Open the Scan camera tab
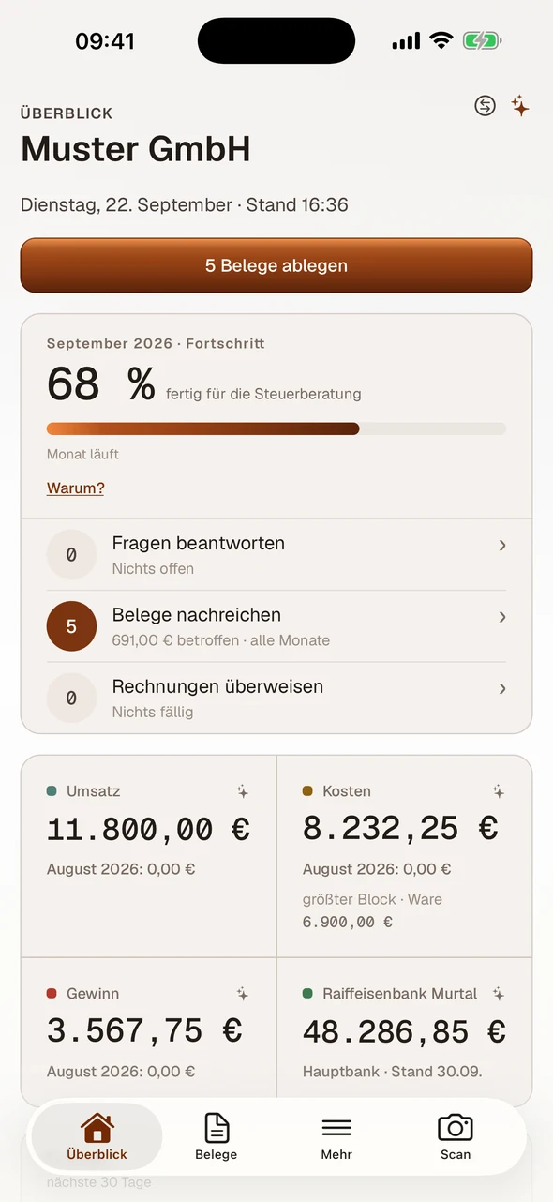553x1202 pixels. (x=456, y=1136)
